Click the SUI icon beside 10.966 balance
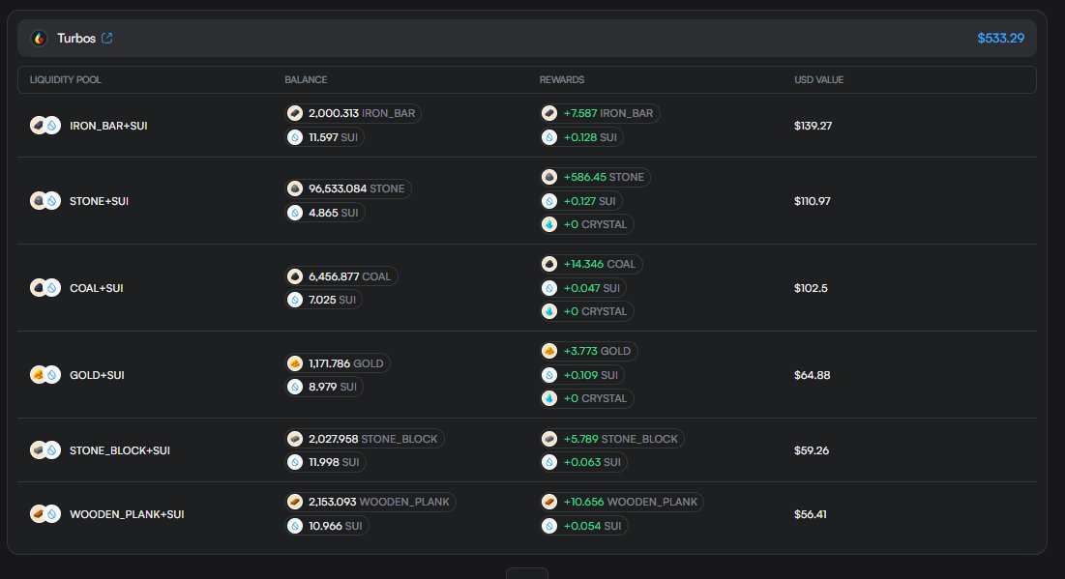Screen dimensions: 1065x579 [295, 526]
